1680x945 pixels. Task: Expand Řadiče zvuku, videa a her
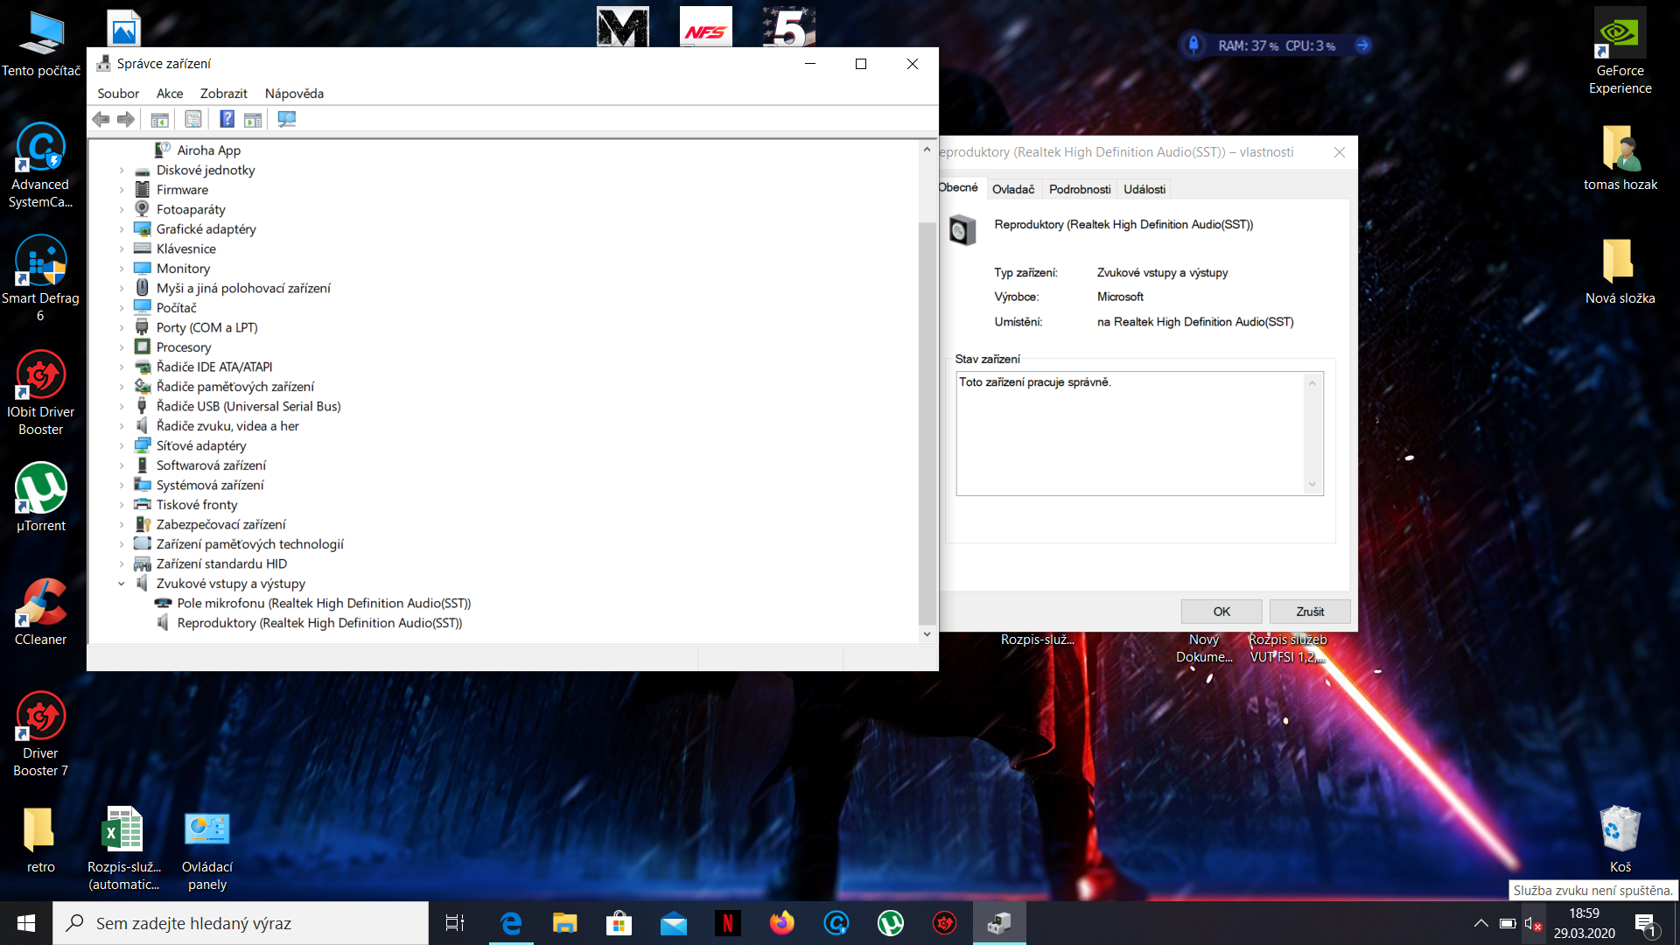(122, 426)
